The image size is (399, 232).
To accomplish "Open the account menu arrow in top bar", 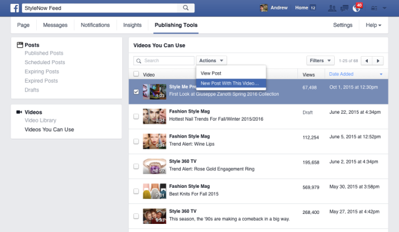I will 385,8.
